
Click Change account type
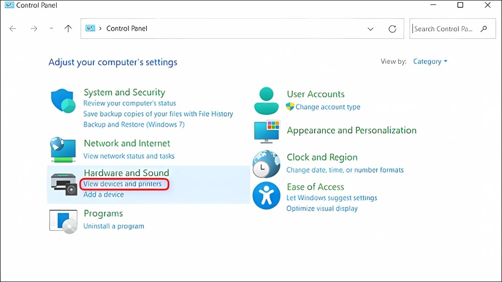(328, 107)
